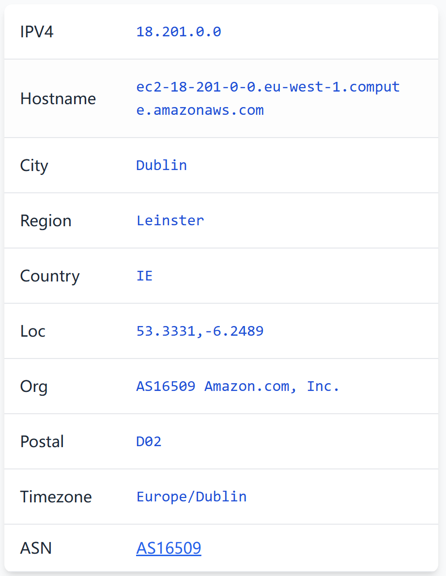This screenshot has height=576, width=446.
Task: Click the City row label
Action: [x=34, y=166]
